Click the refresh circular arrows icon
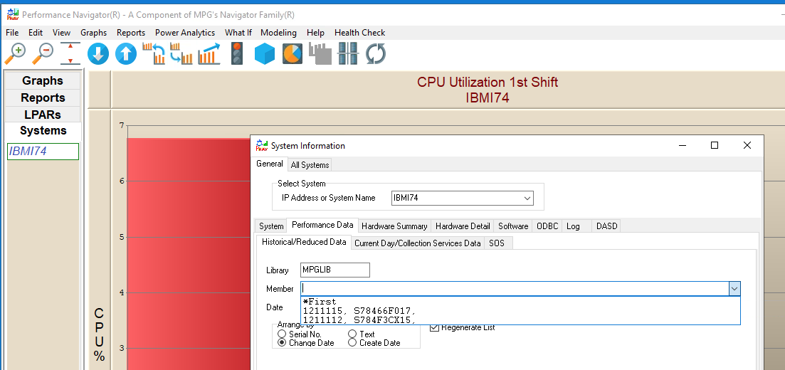785x370 pixels. [376, 54]
